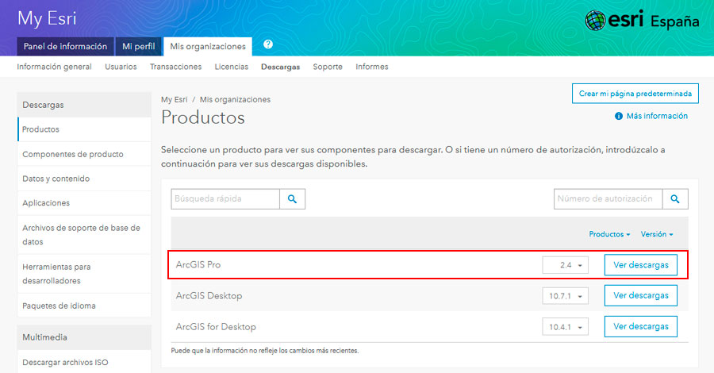The width and height of the screenshot is (714, 373).
Task: Open Componentes de producto in sidebar
Action: point(84,154)
